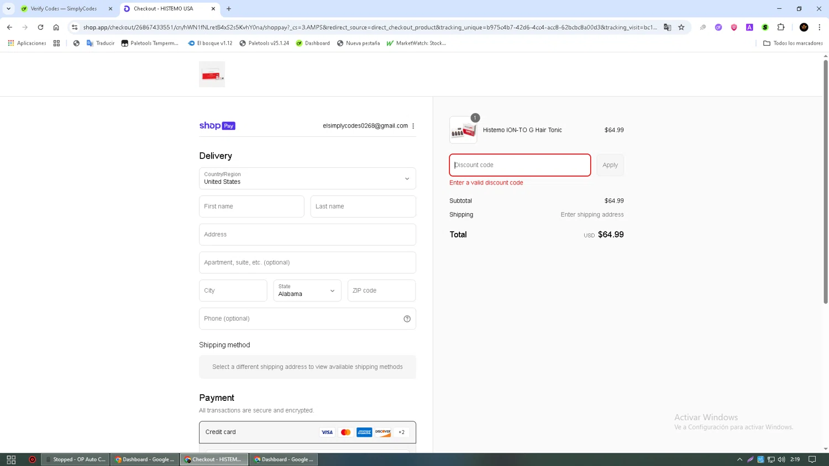Open the Traducir bookmark

(101, 43)
